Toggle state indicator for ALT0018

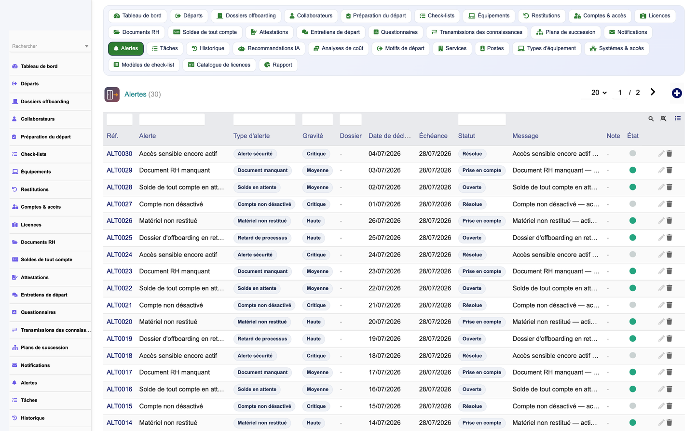[632, 355]
